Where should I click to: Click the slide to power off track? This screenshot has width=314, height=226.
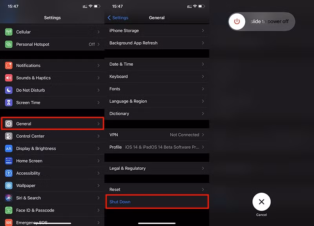[x=261, y=22]
